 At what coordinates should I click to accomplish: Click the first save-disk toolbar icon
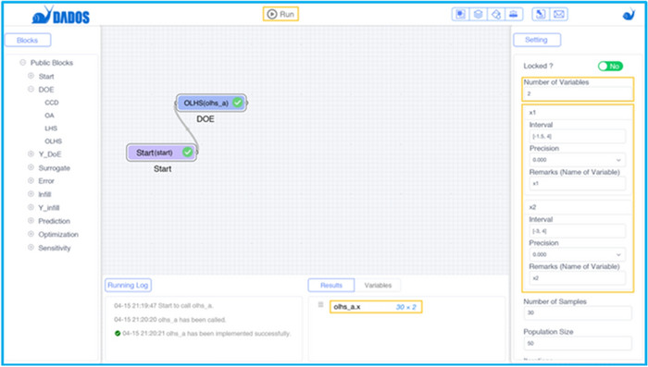tap(460, 15)
